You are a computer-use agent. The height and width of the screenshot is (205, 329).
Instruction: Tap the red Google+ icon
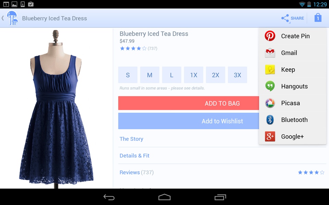(270, 136)
